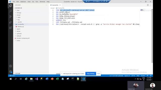Open the View menu
This screenshot has width=161, height=90.
point(29,2)
